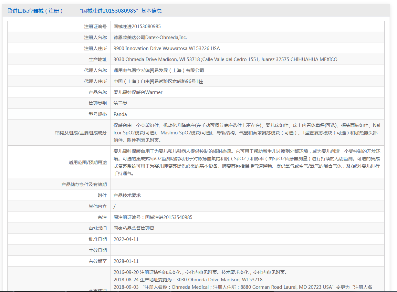The image size is (397, 292).
Task: Click the 审批部门 label
Action: click(x=98, y=228)
